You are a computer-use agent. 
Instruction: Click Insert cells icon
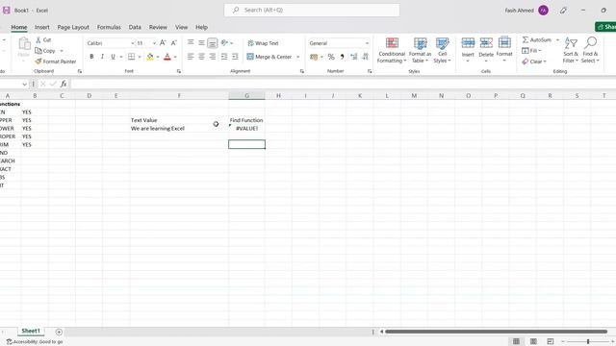click(x=468, y=42)
